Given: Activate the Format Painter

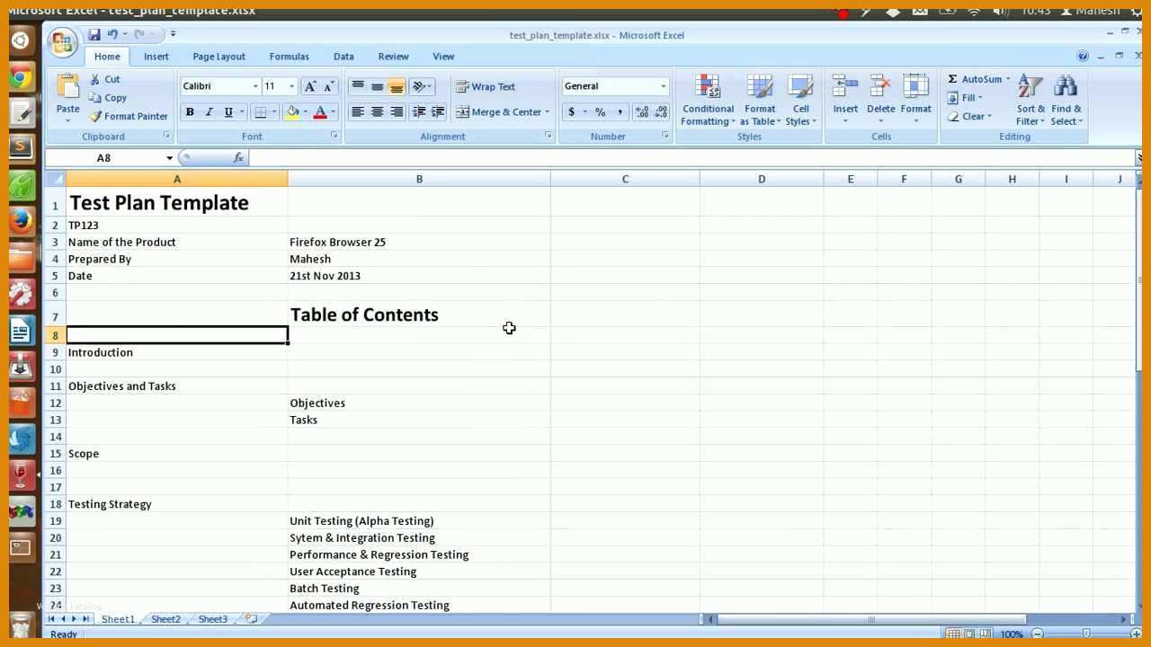Looking at the screenshot, I should click(x=128, y=116).
